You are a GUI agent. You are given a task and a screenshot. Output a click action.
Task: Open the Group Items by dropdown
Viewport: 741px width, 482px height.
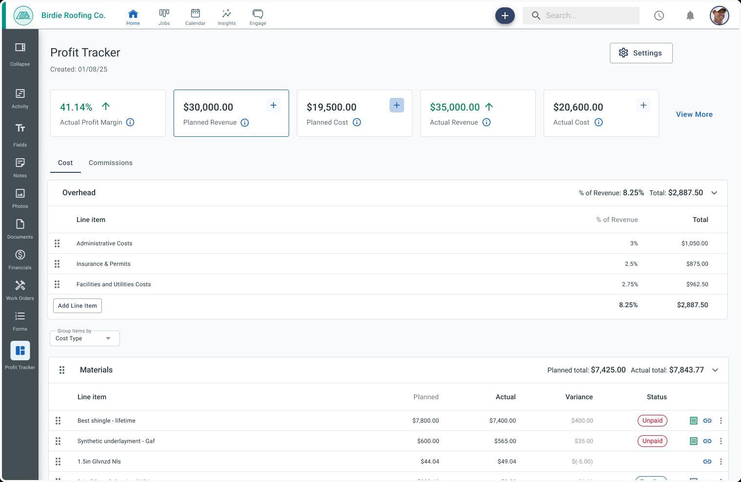[x=85, y=338]
